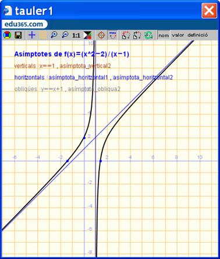Click the colorful globe icon in toolbar
220x259 pixels.
click(x=8, y=36)
